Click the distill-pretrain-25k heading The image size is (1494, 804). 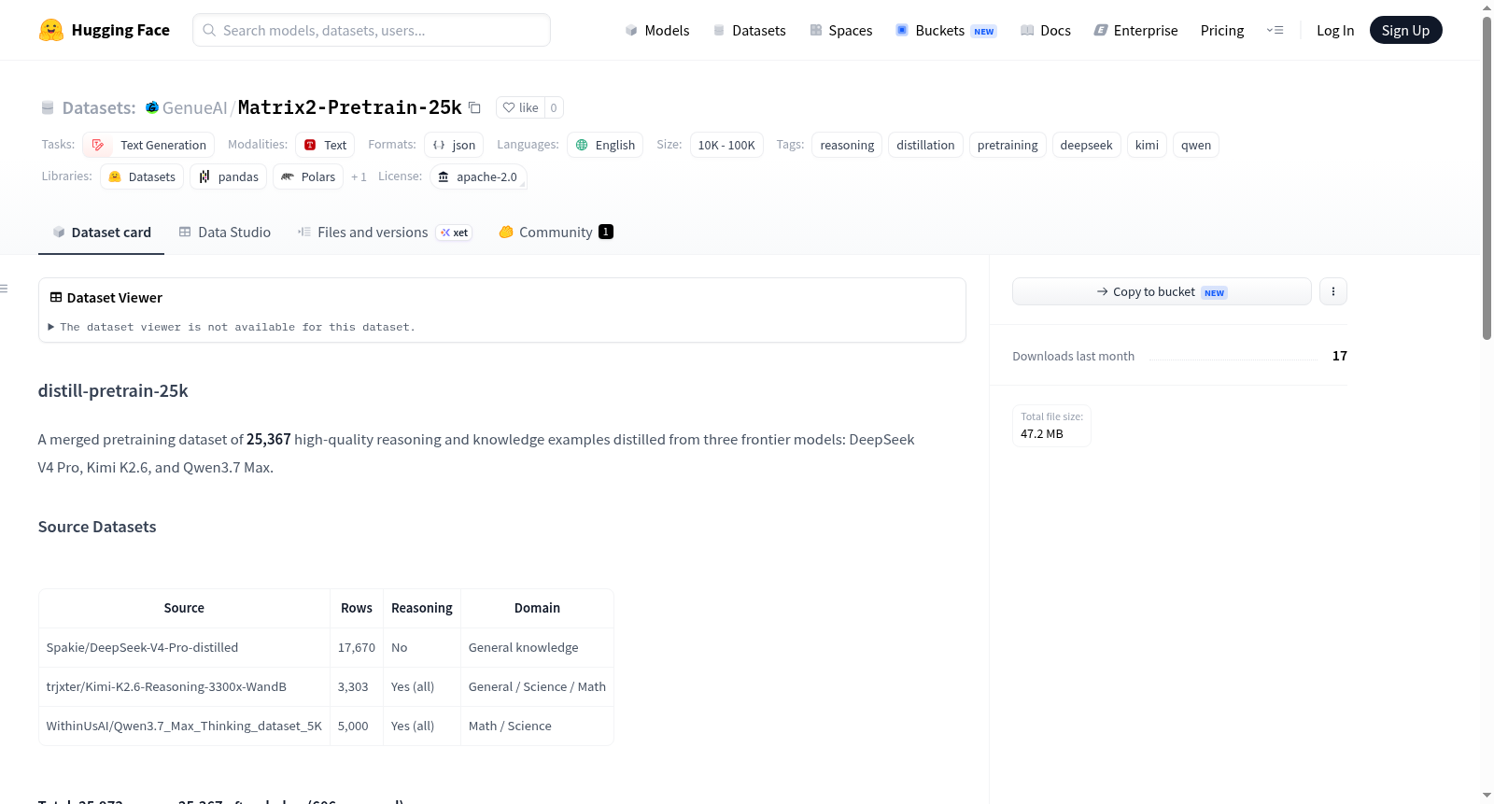113,390
